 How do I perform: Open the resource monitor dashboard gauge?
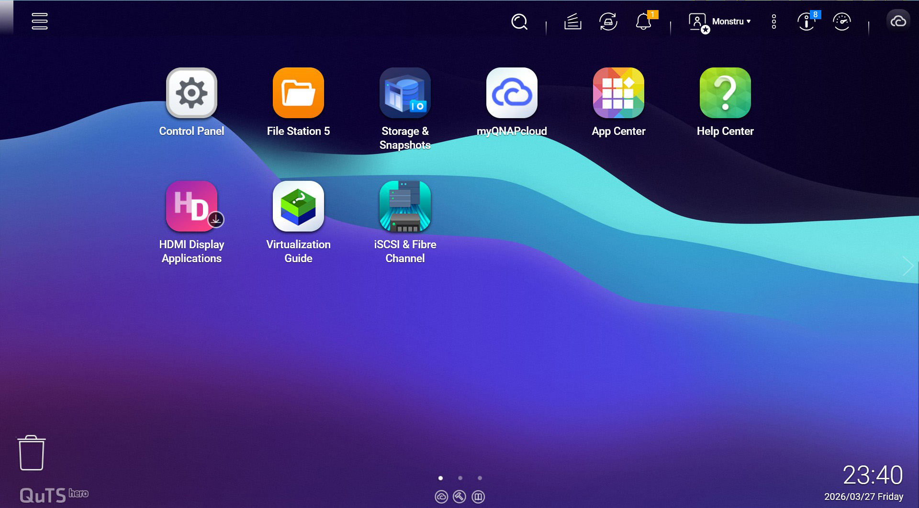pos(841,22)
